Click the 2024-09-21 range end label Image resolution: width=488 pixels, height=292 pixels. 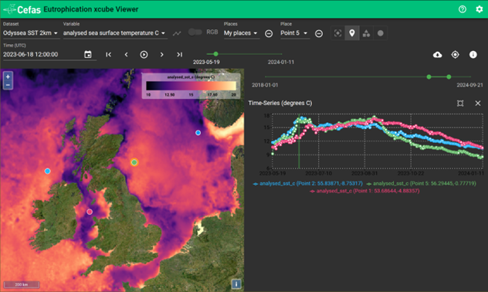(x=469, y=85)
